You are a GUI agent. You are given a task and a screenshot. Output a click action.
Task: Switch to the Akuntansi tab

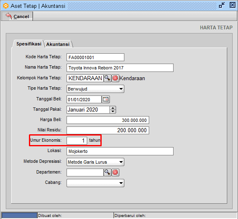(58, 44)
